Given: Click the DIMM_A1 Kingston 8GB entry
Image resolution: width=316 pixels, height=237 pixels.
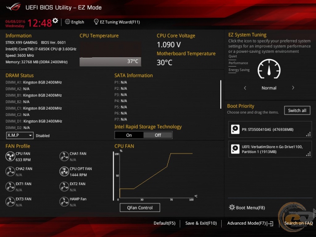Looking at the screenshot, I should click(x=34, y=82).
